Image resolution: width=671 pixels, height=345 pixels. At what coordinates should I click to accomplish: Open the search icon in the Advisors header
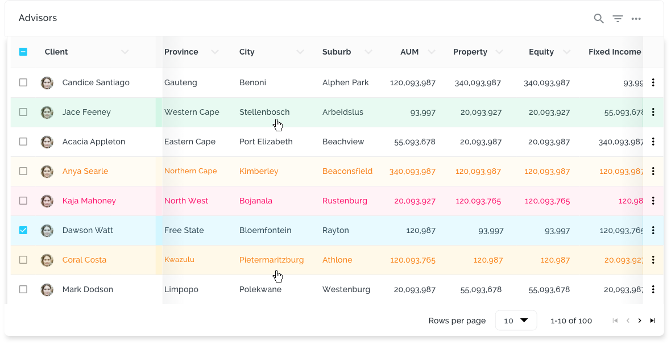[598, 19]
